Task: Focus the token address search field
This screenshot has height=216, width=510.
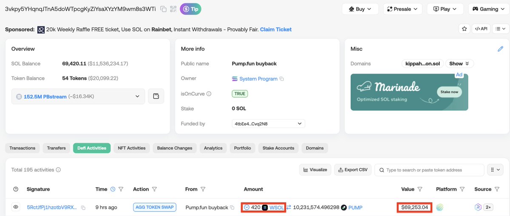Action: tap(429, 170)
